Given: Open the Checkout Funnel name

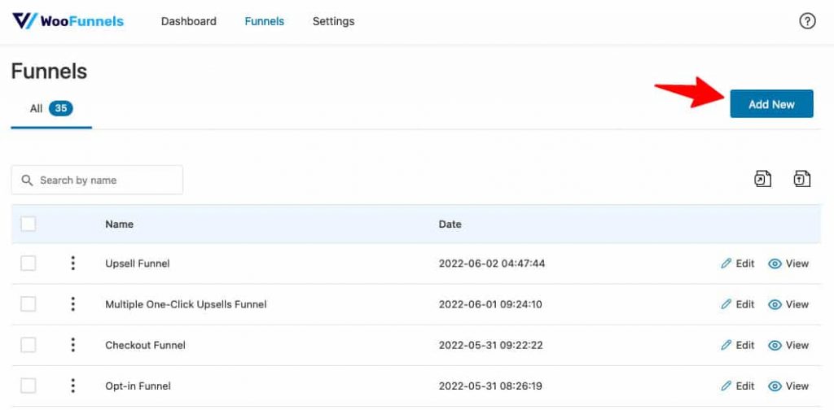Looking at the screenshot, I should (145, 345).
